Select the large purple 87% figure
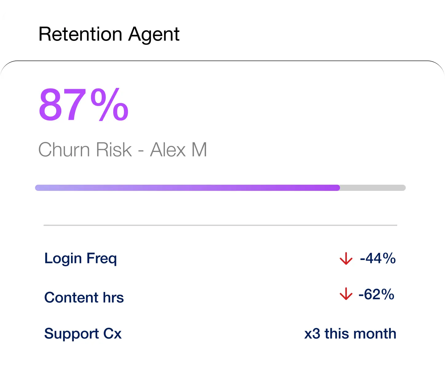Viewport: 445px width, 390px height. (x=83, y=105)
